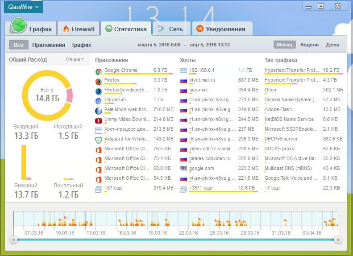The width and height of the screenshot is (353, 256).
Task: Click the right timeline range handle
Action: tap(338, 240)
